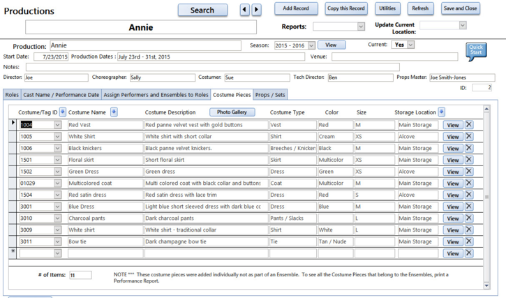The image size is (506, 298).
Task: Expand the Season 2015 - 2016 dropdown
Action: (311, 45)
